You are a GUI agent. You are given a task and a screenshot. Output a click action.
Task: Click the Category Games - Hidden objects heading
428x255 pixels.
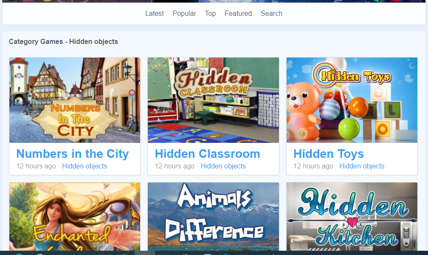tap(63, 42)
